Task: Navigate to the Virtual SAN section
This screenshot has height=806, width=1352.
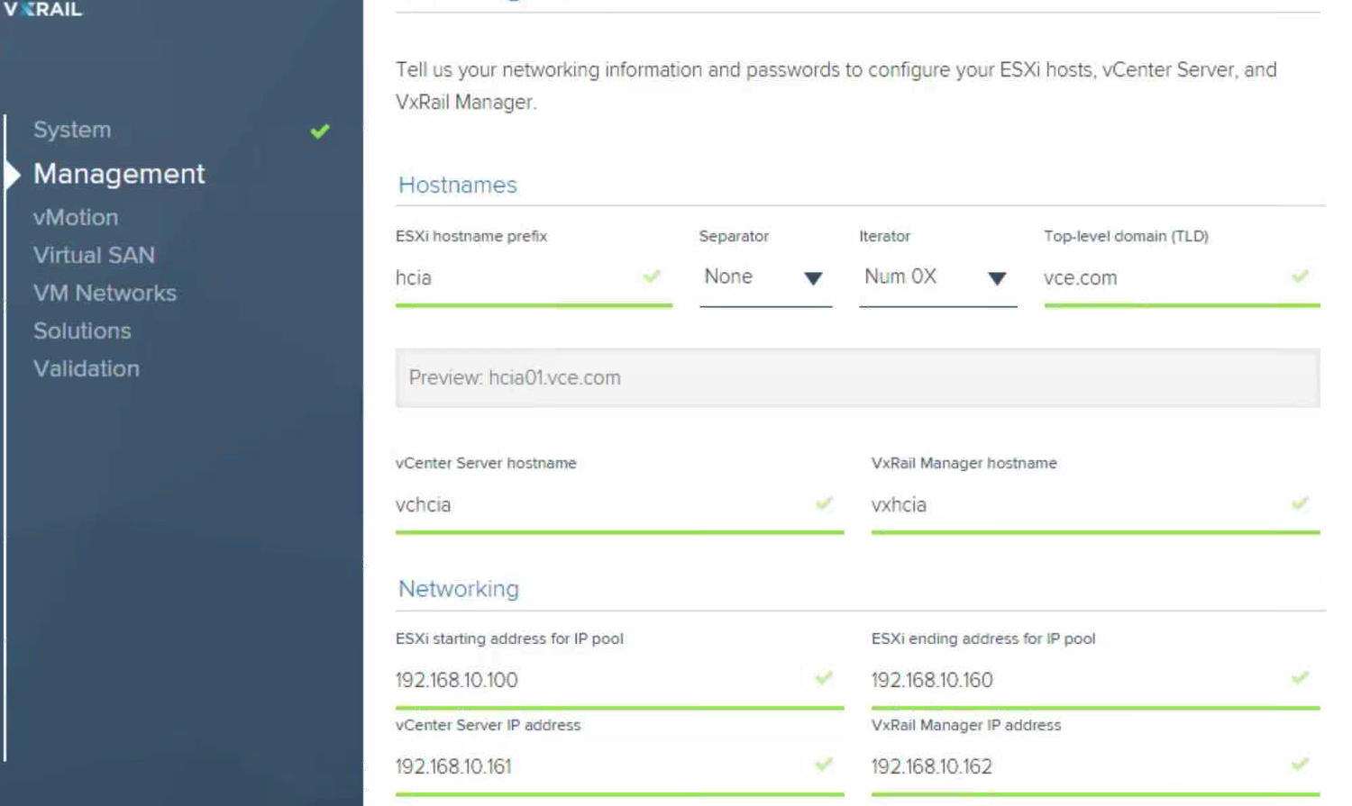Action: coord(94,256)
